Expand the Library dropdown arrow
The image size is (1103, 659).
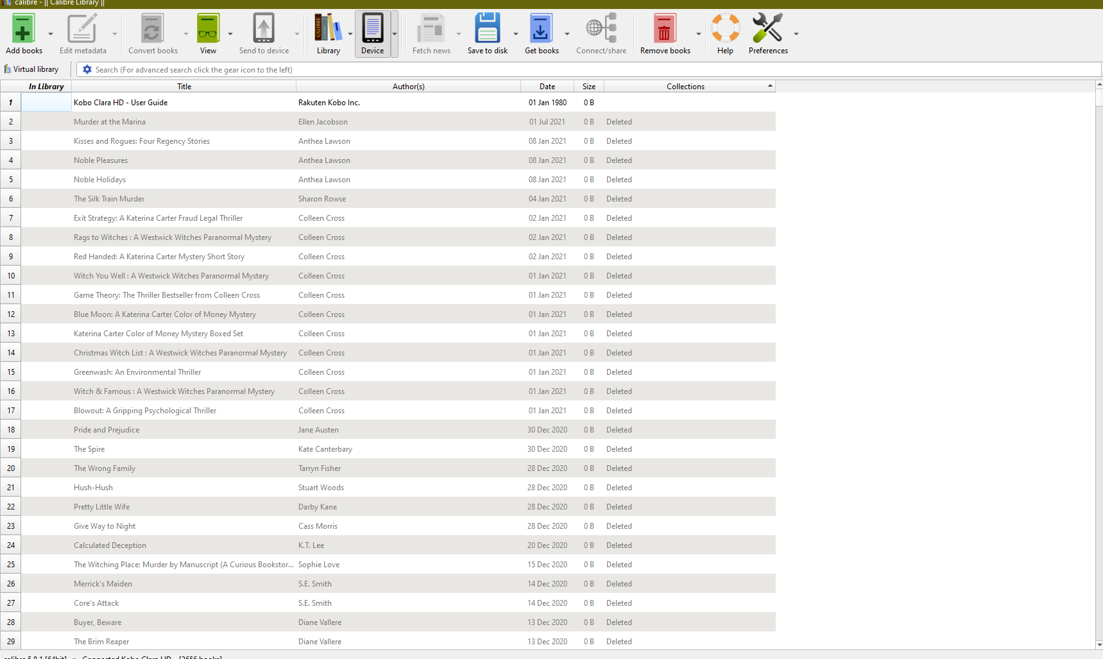click(350, 34)
